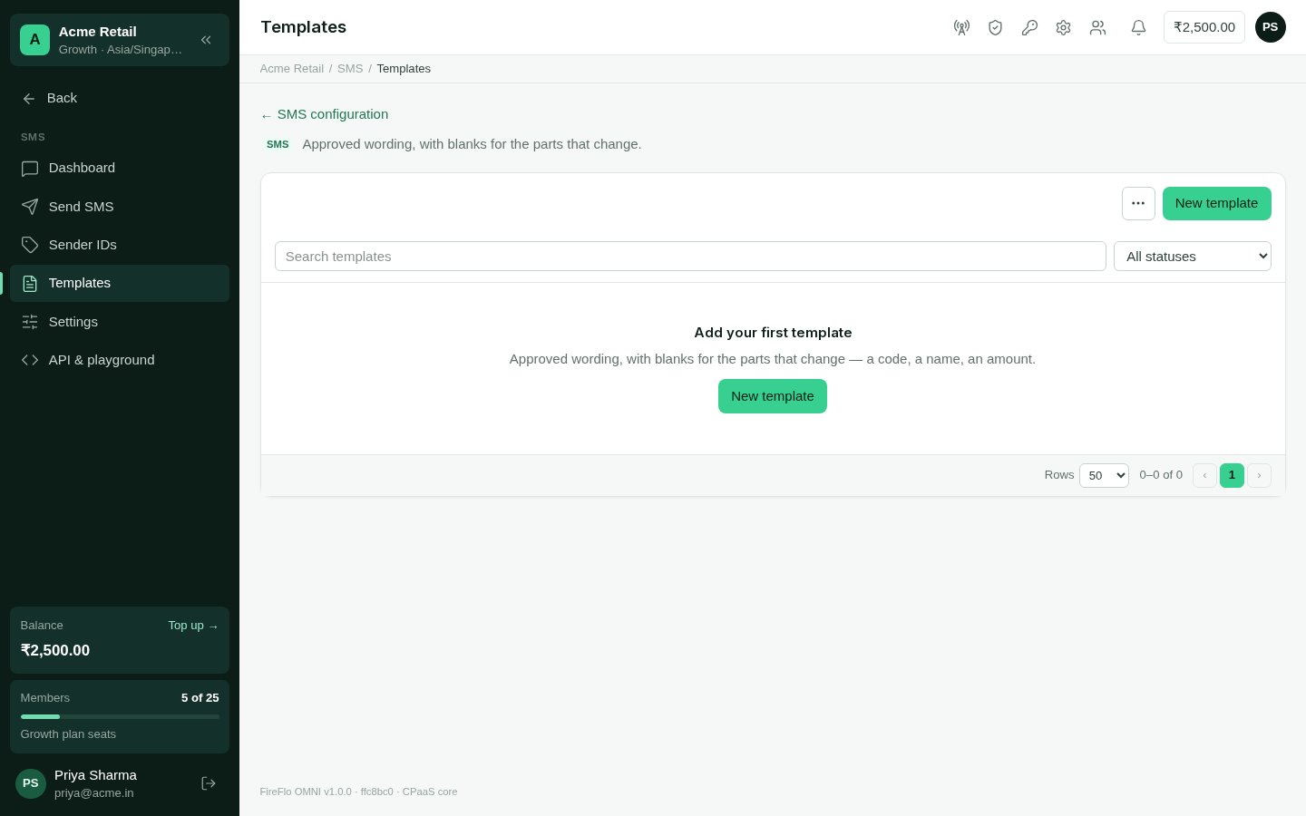Go back to SMS configuration link
1306x816 pixels.
coord(325,114)
